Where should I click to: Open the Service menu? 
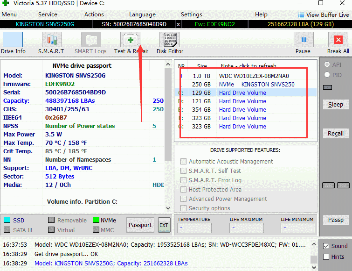point(48,14)
